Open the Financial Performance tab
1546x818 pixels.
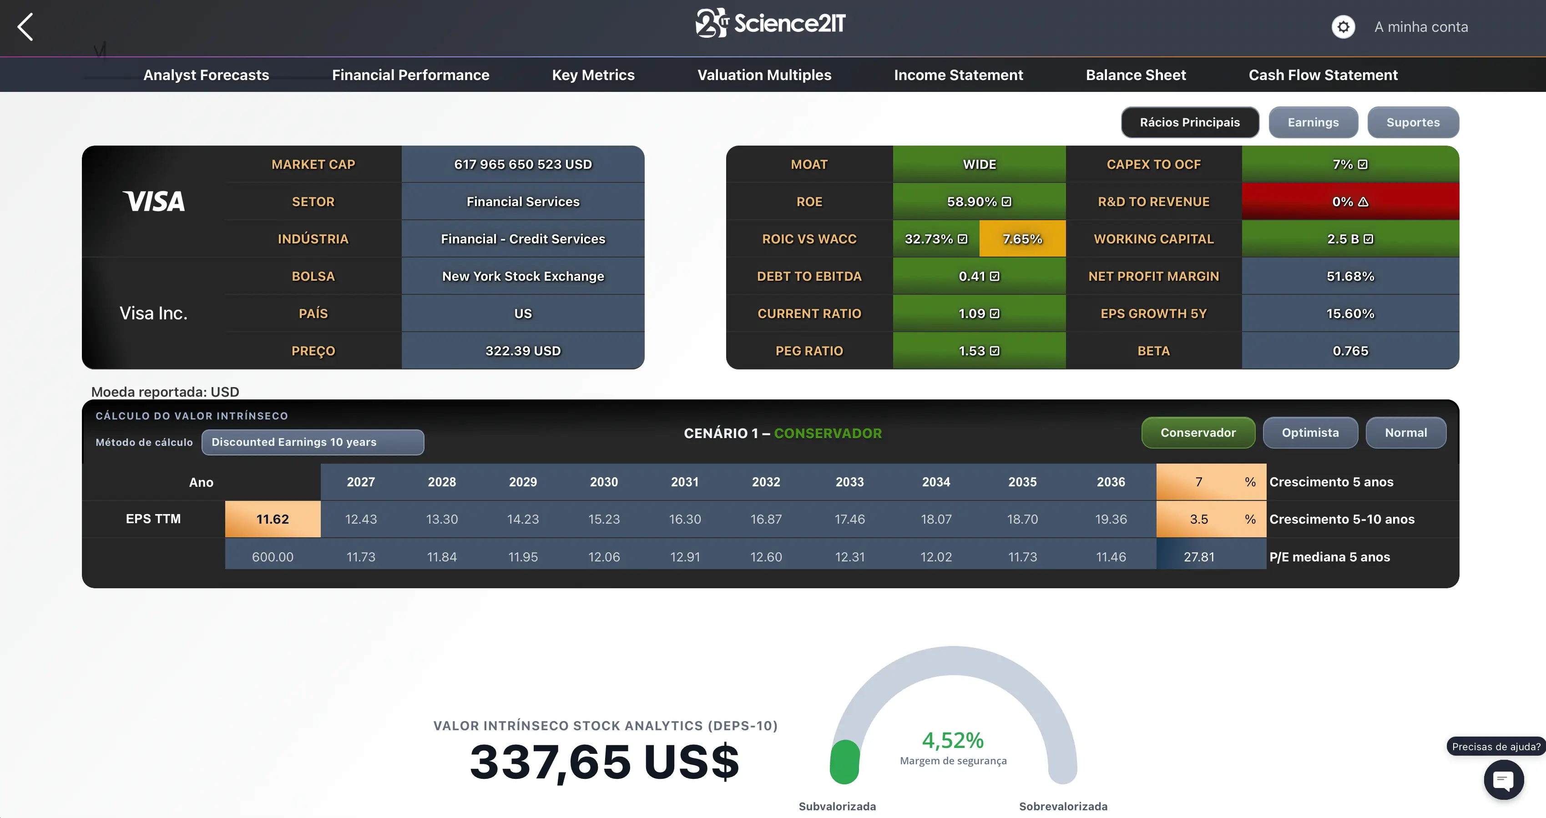pos(410,75)
